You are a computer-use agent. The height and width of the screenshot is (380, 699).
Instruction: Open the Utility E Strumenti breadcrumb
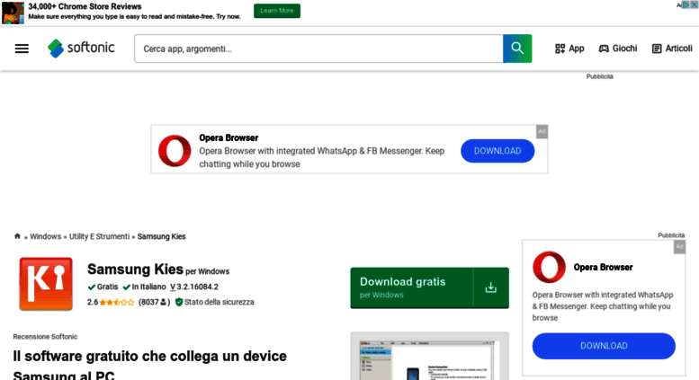coord(99,236)
